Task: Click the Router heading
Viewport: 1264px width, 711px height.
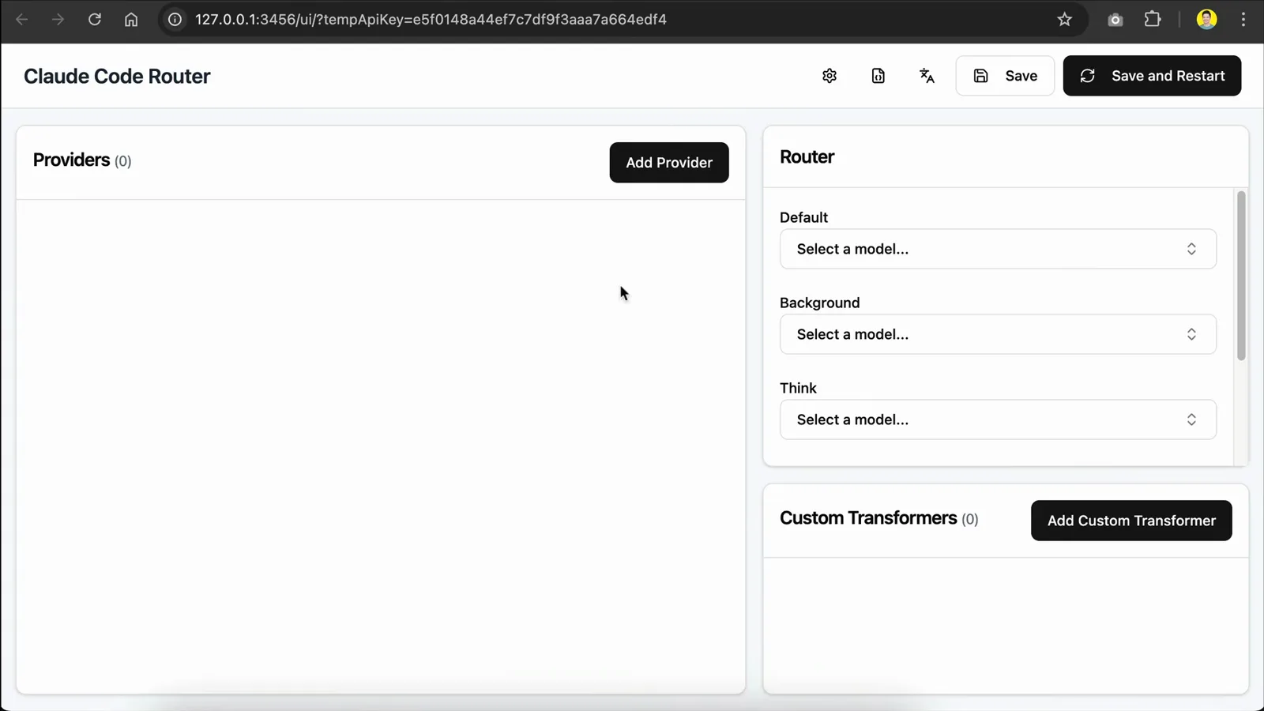Action: [807, 157]
